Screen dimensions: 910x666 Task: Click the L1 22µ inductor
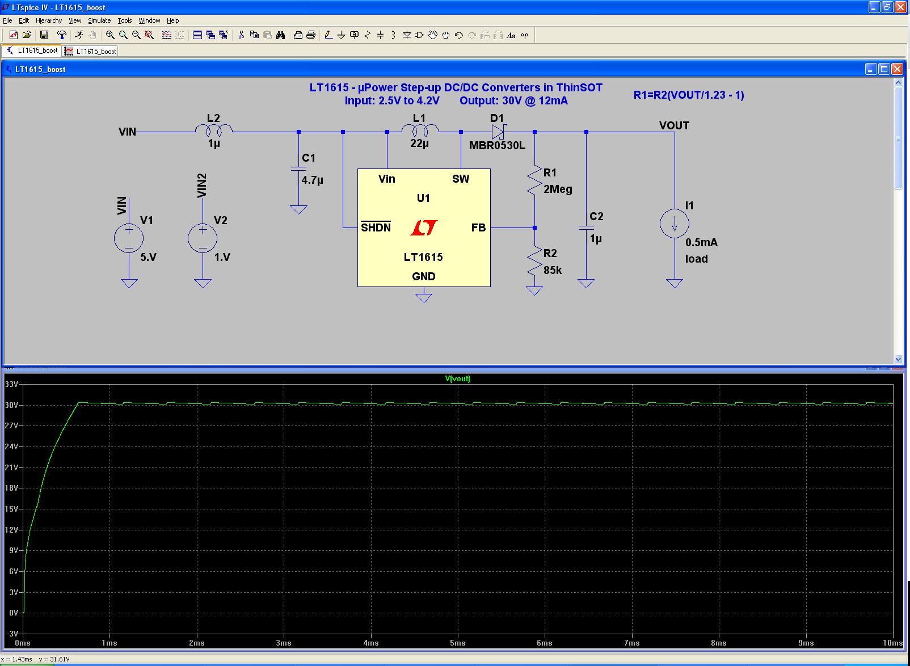420,130
